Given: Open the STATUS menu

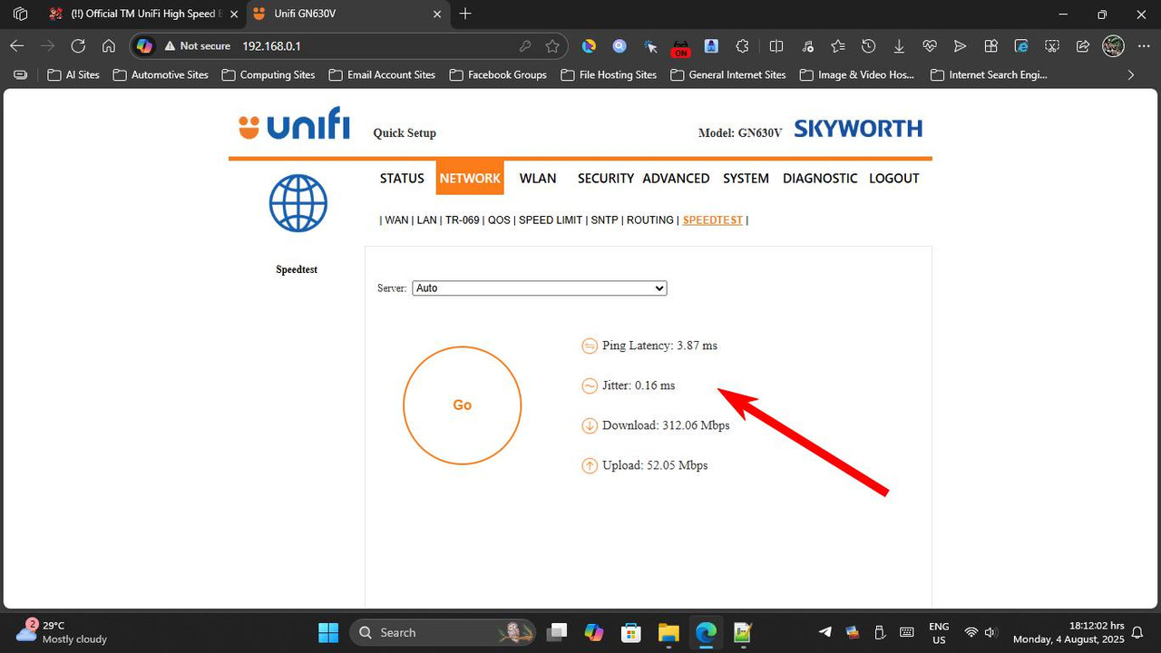Looking at the screenshot, I should click(x=402, y=178).
